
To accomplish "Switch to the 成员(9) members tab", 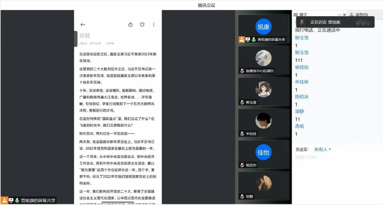I will tap(359, 14).
